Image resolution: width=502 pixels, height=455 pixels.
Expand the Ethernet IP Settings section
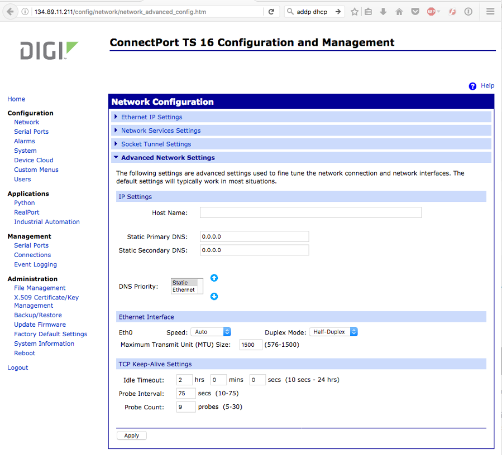(x=151, y=117)
